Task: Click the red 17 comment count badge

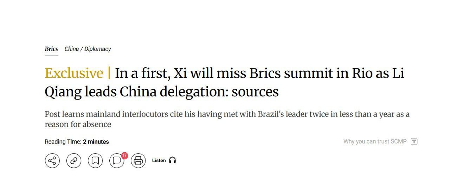Action: pos(124,155)
